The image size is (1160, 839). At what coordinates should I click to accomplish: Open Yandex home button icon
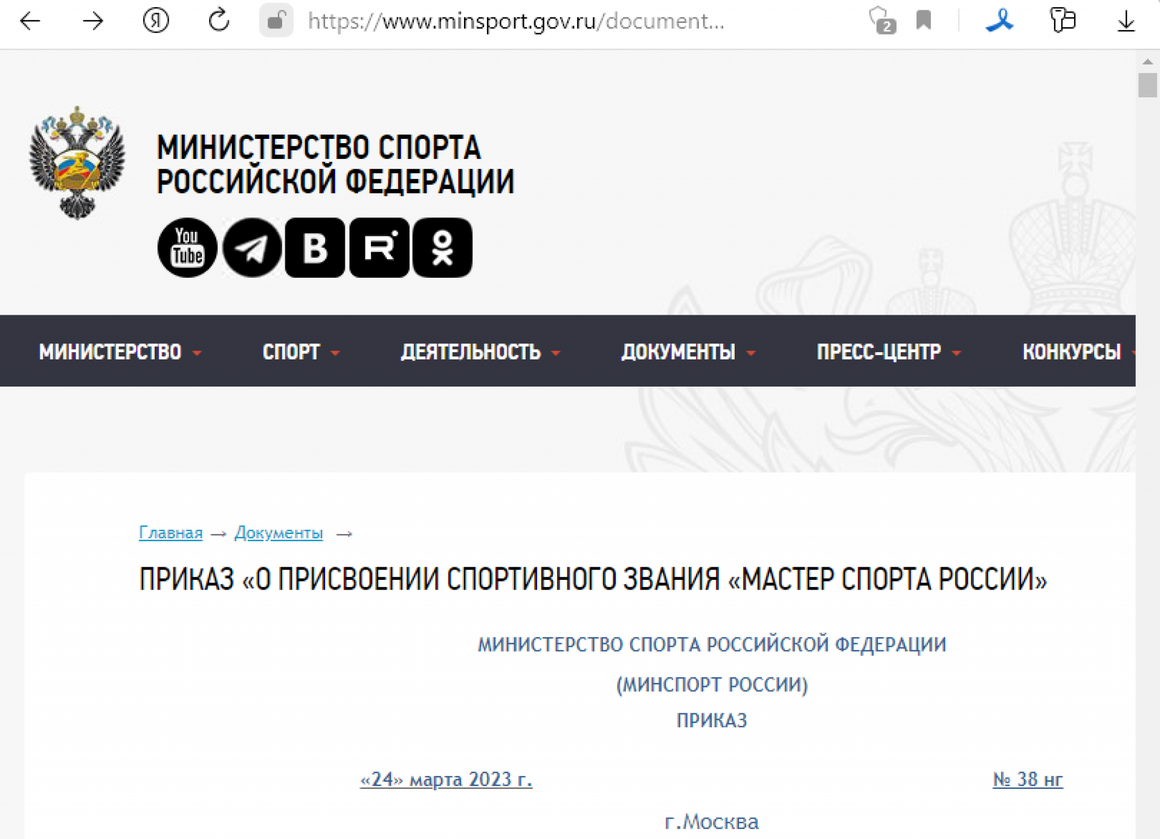pos(155,21)
